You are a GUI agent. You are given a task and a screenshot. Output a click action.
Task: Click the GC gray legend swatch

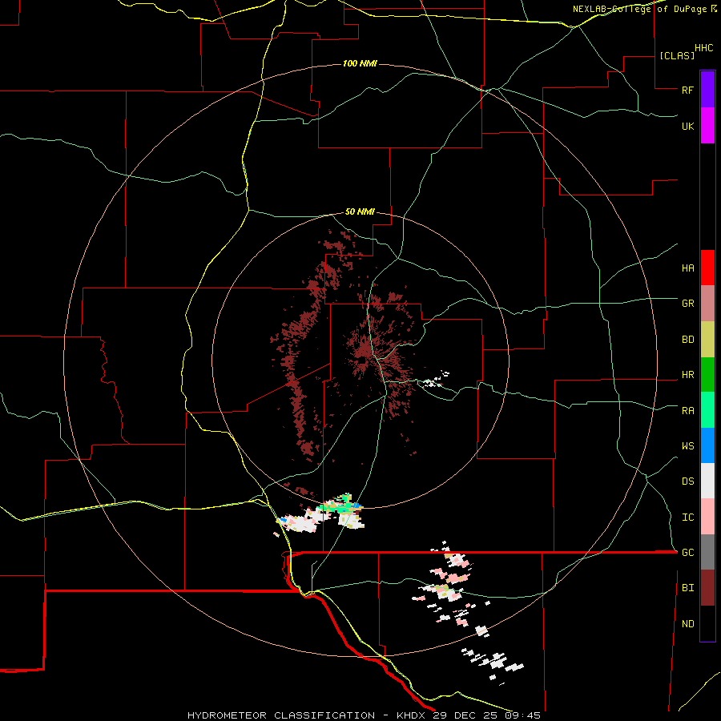[x=707, y=552]
